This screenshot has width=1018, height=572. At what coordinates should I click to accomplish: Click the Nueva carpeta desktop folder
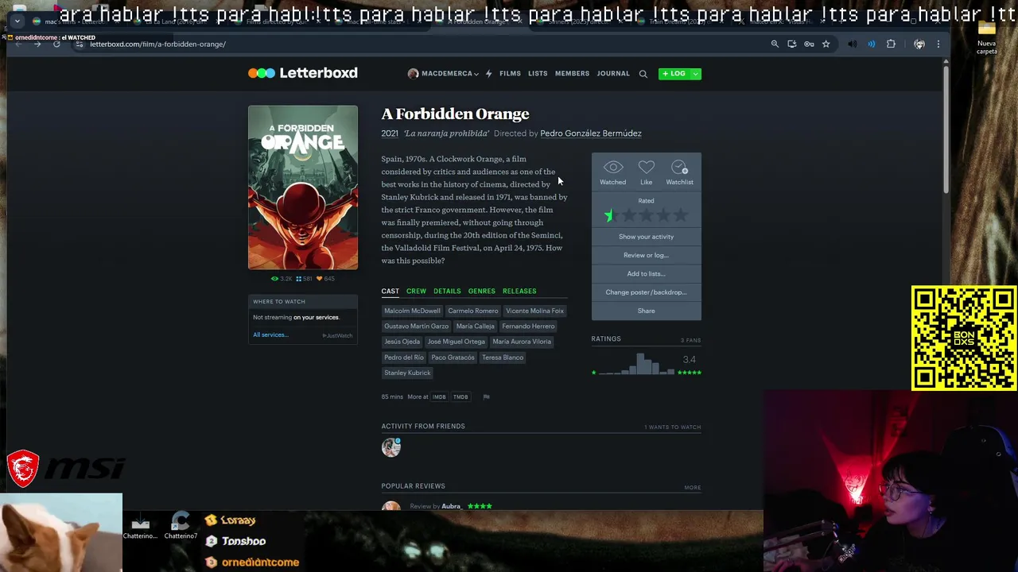point(987,38)
